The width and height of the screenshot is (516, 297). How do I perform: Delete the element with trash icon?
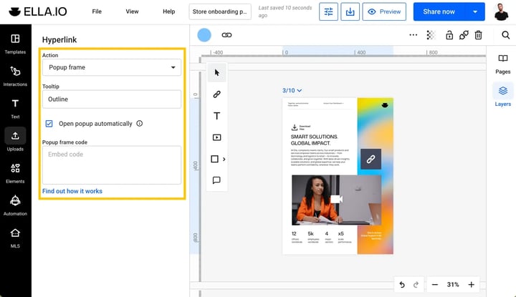pos(479,35)
